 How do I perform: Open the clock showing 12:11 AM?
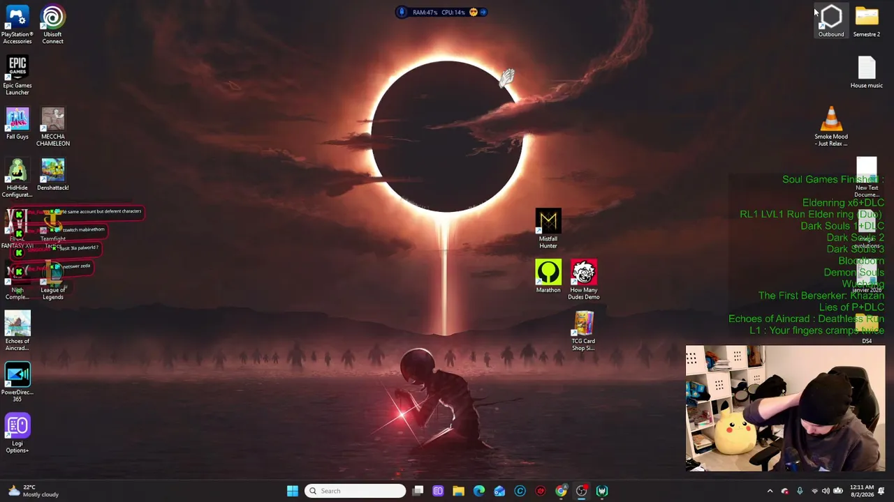[x=862, y=491]
